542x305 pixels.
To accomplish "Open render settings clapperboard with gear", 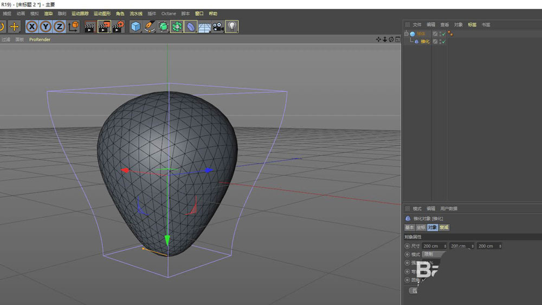I will tap(118, 26).
